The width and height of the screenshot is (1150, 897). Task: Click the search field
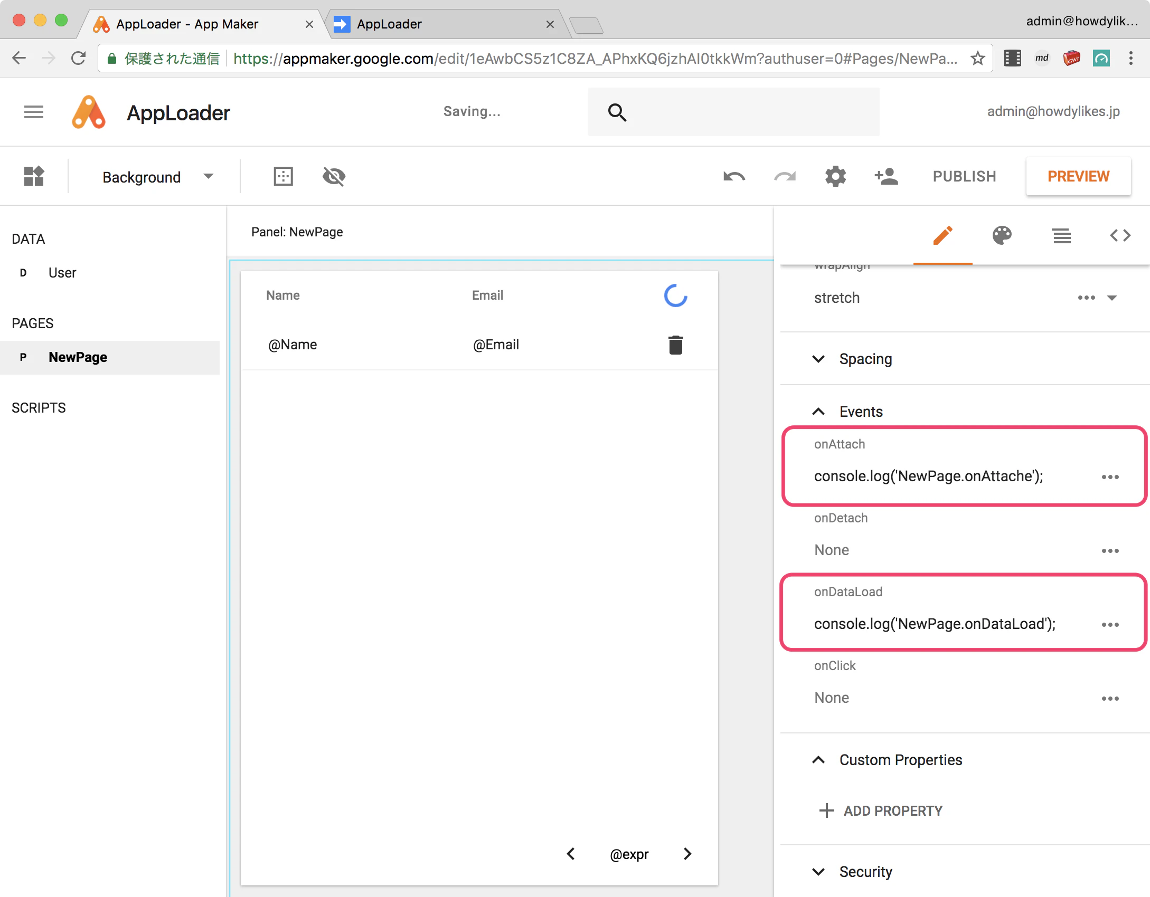(x=733, y=112)
